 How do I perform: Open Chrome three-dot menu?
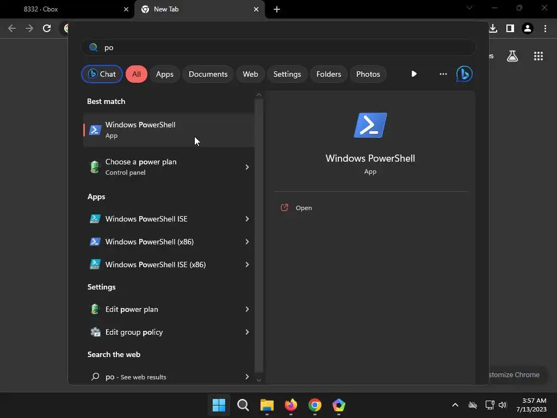tap(545, 28)
